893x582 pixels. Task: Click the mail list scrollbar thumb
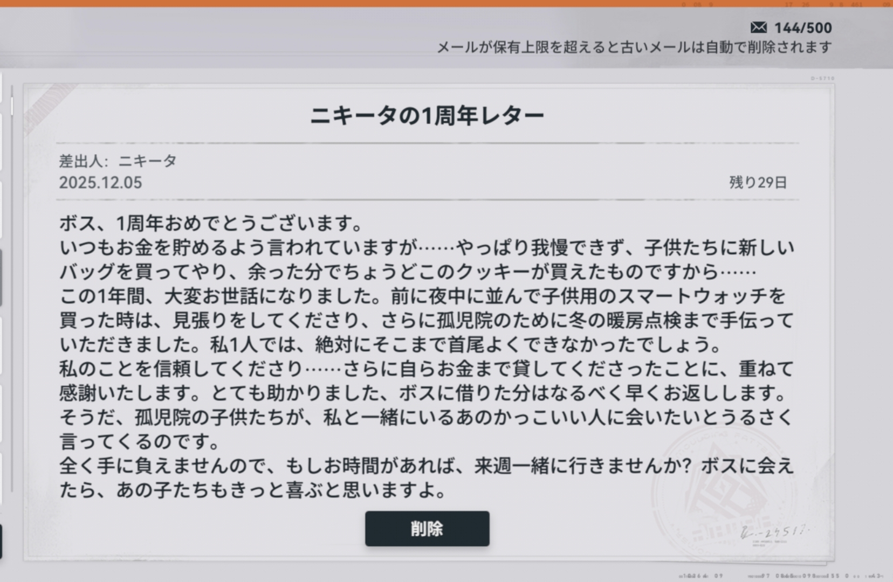point(12,106)
